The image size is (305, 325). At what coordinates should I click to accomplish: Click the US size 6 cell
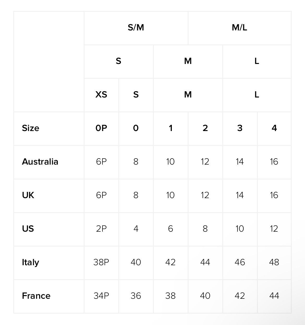tap(170, 229)
